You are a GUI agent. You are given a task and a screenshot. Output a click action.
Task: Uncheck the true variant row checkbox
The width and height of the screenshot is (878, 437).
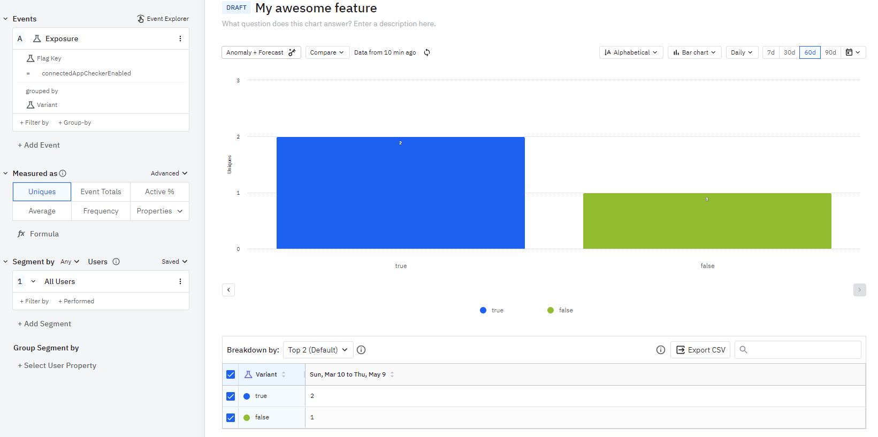coord(231,396)
